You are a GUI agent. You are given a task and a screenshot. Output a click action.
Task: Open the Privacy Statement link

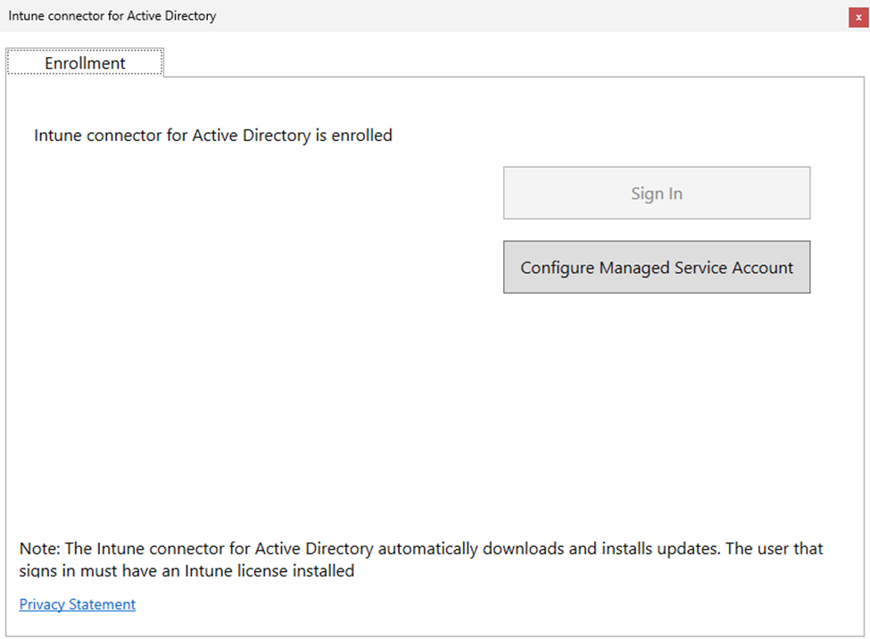pos(78,604)
